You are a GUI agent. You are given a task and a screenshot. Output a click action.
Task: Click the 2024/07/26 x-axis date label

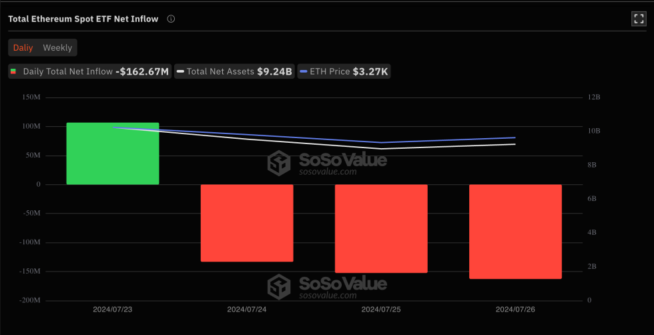[x=515, y=310]
